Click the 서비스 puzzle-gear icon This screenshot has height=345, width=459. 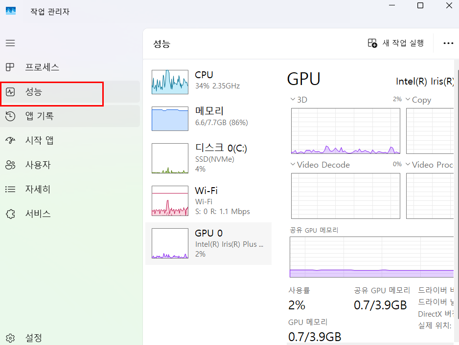[10, 214]
